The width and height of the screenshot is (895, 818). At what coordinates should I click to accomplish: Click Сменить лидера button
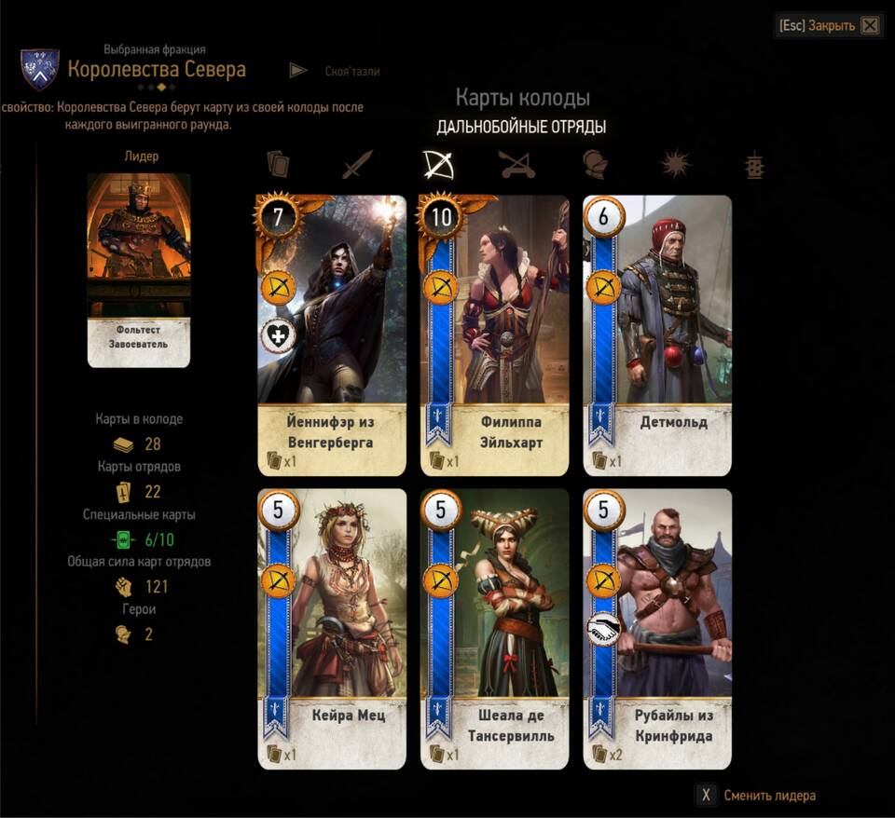click(x=757, y=796)
